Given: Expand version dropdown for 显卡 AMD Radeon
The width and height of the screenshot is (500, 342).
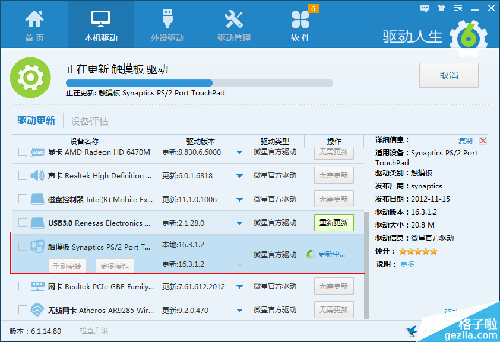Looking at the screenshot, I should pos(239,152).
